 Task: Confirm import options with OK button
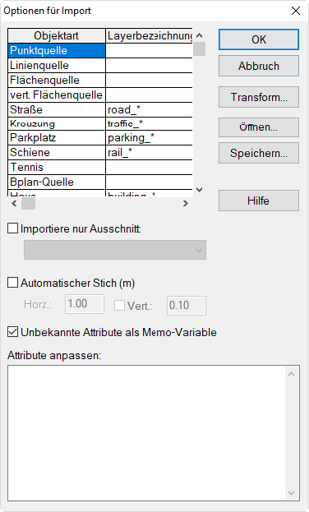pos(259,39)
